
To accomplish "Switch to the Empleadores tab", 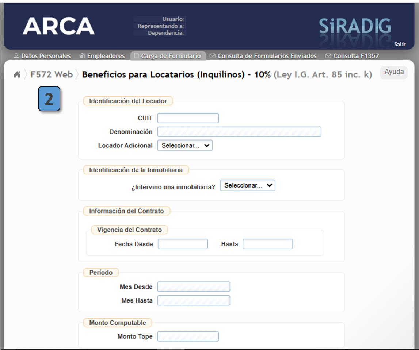I will [x=102, y=56].
